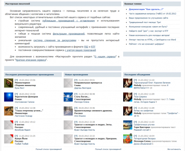This screenshot has width=185, height=151.
Task: Click the blue glow thumbnail for Укротители фоморов
Action: [9, 97]
